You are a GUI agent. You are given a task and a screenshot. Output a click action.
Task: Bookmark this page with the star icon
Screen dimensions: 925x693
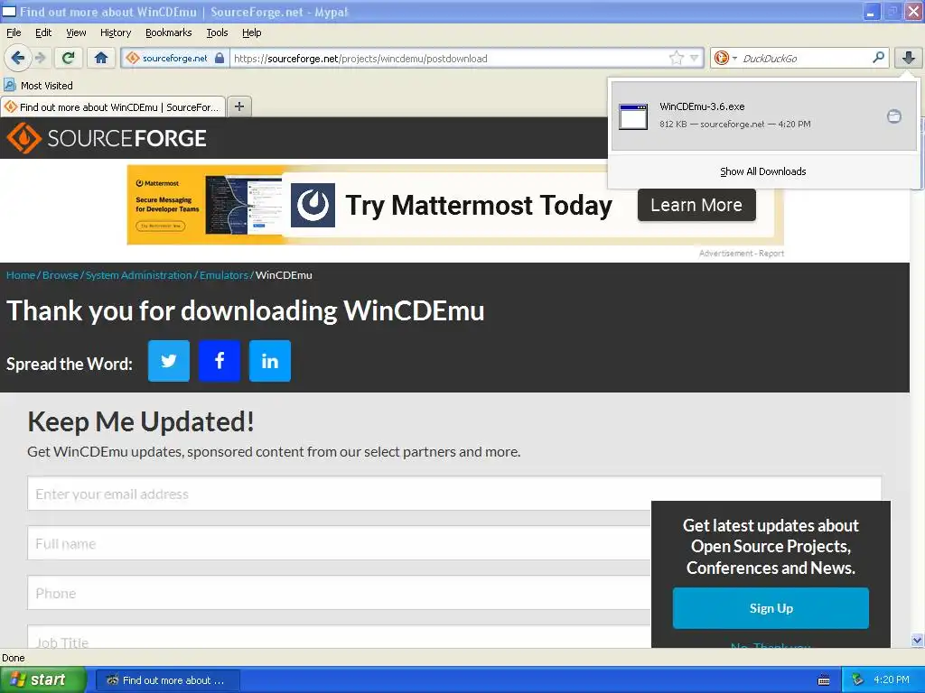(x=676, y=58)
